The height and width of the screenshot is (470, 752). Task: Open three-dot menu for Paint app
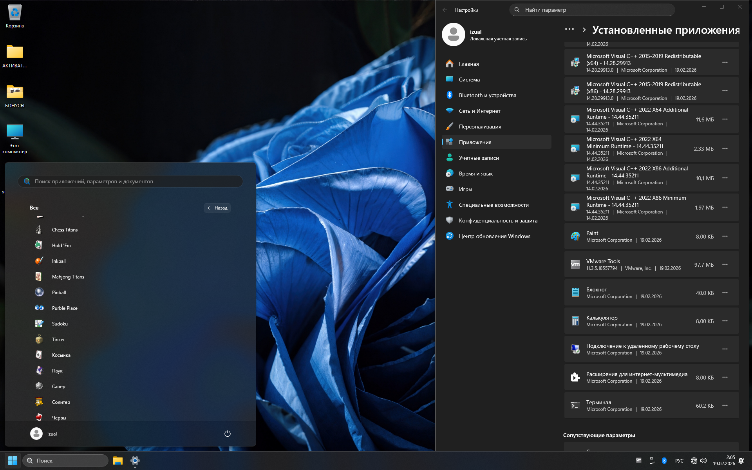click(725, 237)
